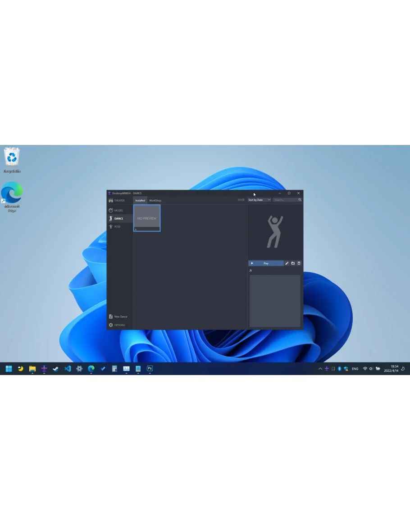Launch Photoshop from the taskbar
This screenshot has height=520, width=410.
pyautogui.click(x=150, y=368)
